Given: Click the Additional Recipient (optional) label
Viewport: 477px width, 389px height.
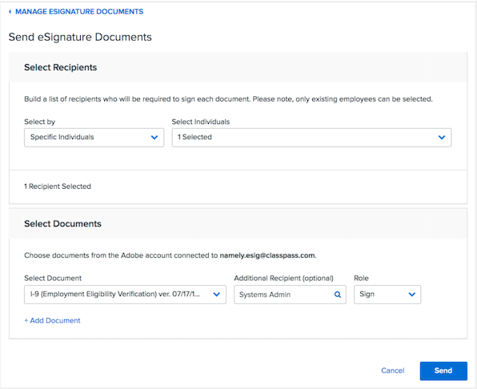Looking at the screenshot, I should (x=283, y=279).
